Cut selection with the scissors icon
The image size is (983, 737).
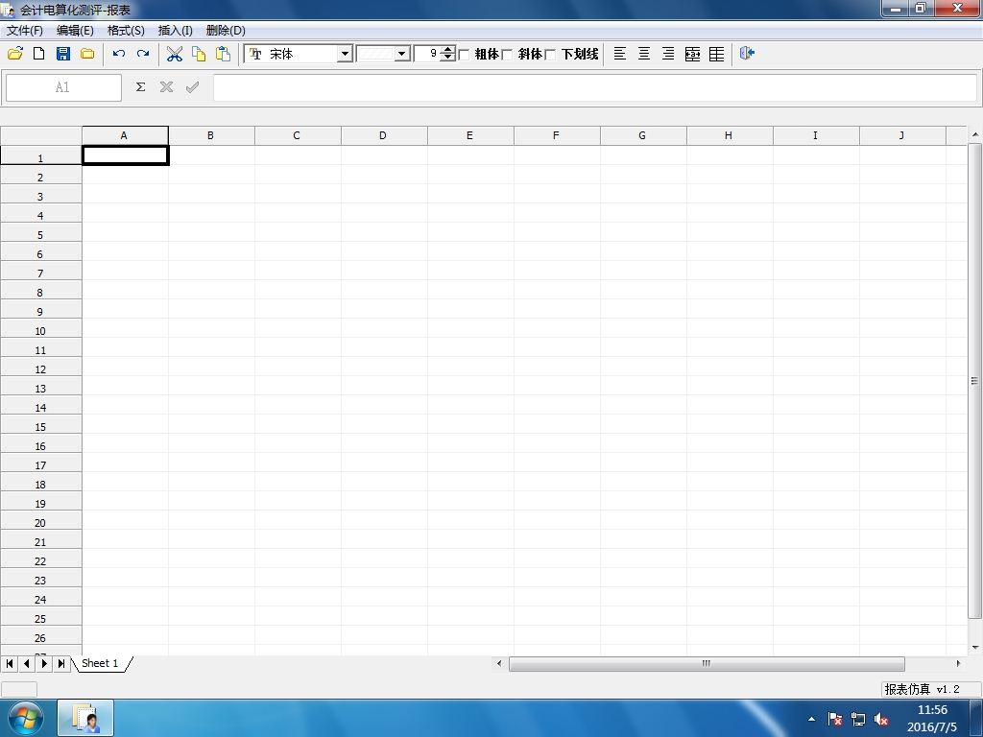point(175,54)
